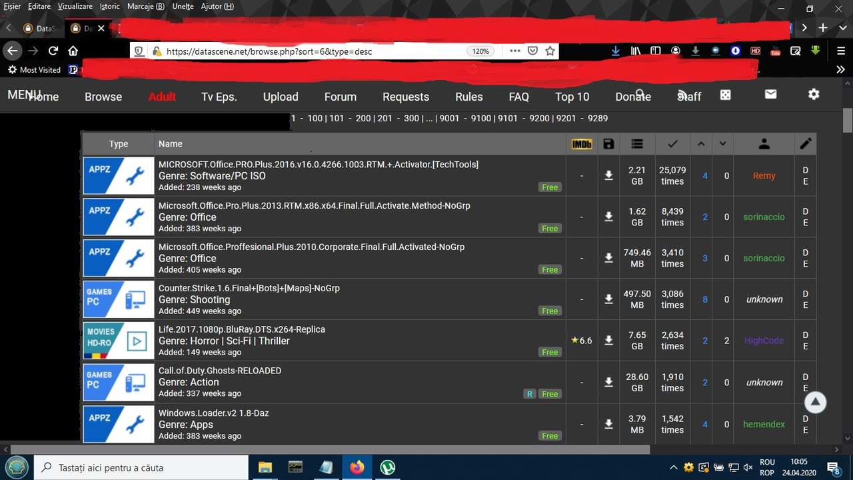Download the Microsoft.Office.Proffesional.Plus.2010 torrent
This screenshot has width=853, height=480.
(608, 259)
